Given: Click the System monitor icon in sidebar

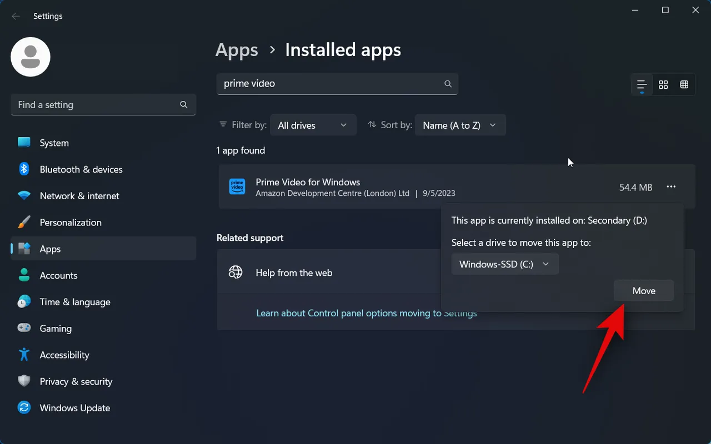Looking at the screenshot, I should click(24, 143).
